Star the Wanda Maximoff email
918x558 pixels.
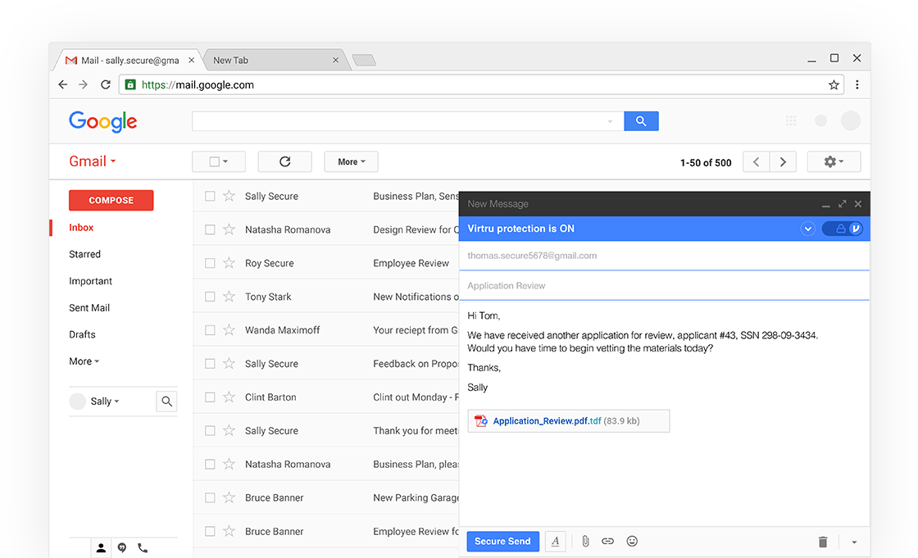coord(229,330)
